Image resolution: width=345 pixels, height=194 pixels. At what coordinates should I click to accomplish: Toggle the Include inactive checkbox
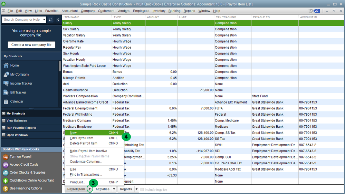pyautogui.click(x=143, y=190)
